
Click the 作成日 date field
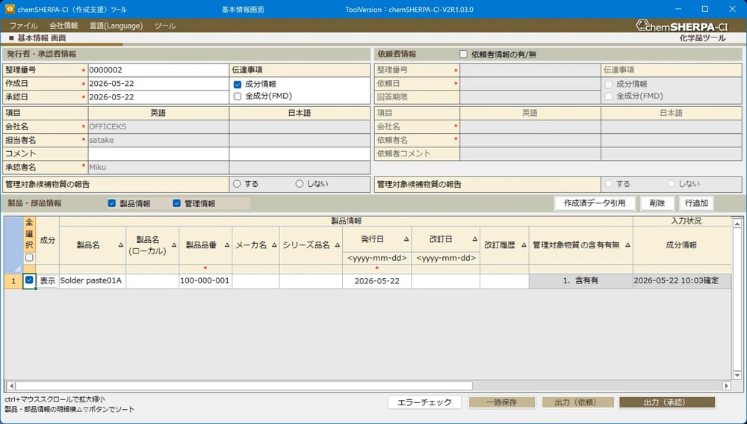[x=158, y=84]
